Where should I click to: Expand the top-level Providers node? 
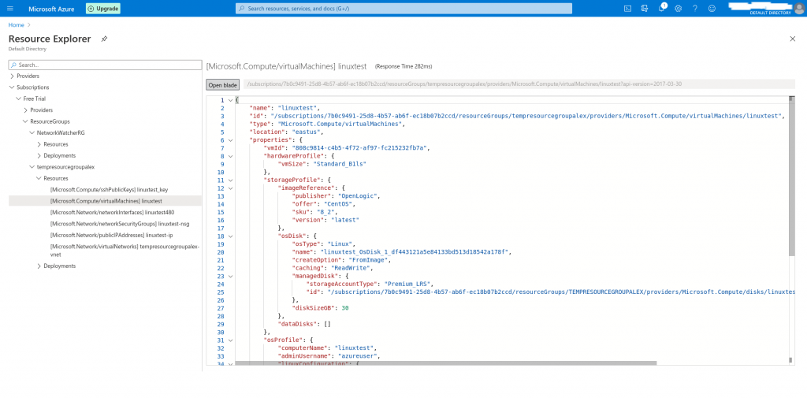[12, 76]
